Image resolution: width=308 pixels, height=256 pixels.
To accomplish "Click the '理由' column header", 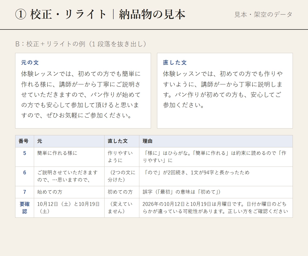I will pos(147,141).
